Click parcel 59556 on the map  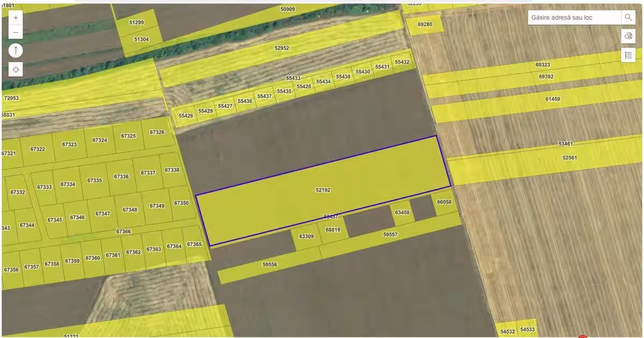(269, 265)
